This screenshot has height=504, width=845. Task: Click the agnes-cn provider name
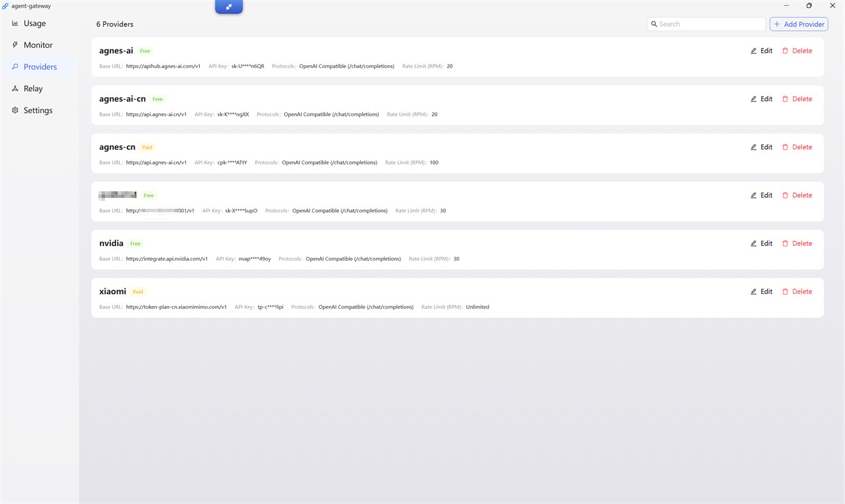pyautogui.click(x=117, y=147)
